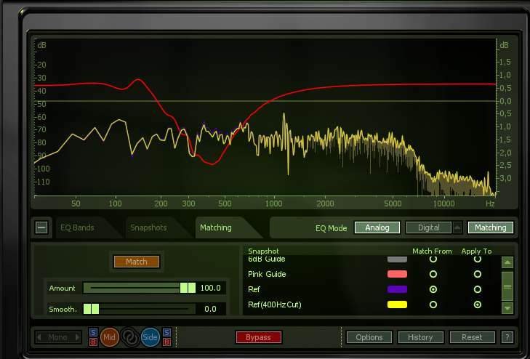Set Apply To for Ref(400Hz Cut)

click(x=477, y=304)
